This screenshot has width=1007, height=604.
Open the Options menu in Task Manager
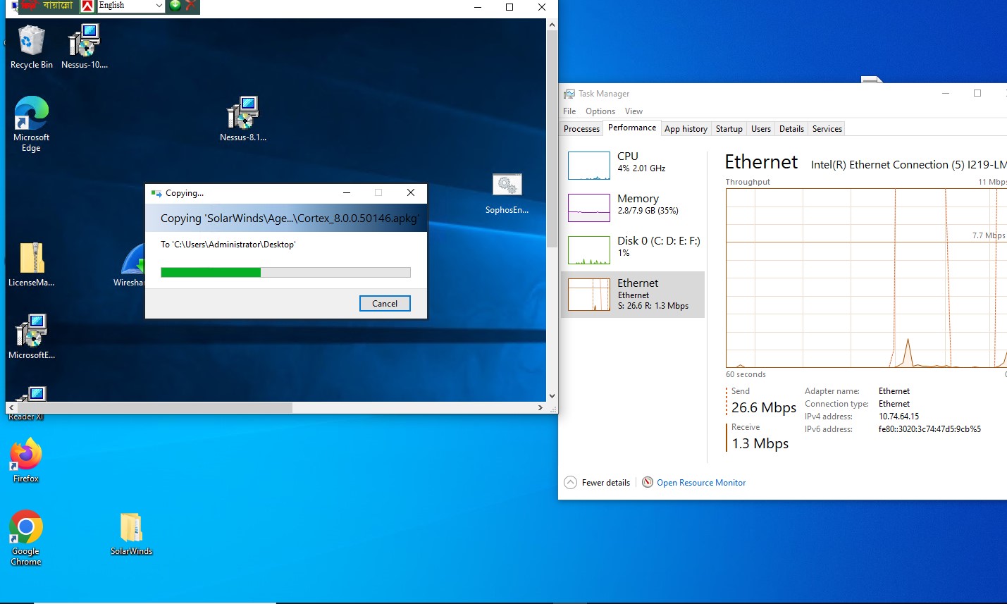(600, 111)
